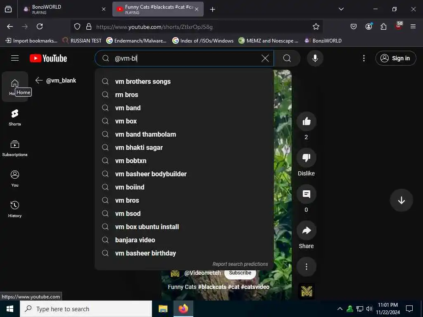Click Report search predictions link
This screenshot has width=423, height=317.
point(240,264)
